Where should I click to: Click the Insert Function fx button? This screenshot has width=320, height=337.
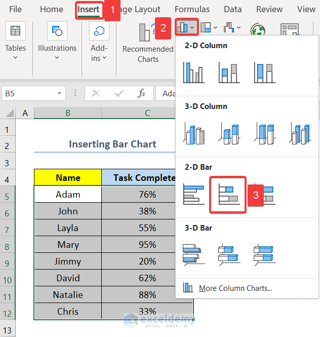click(141, 93)
